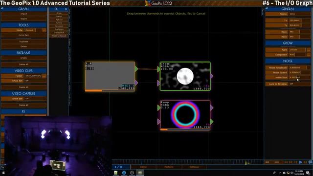Open the Windows notification center icon
This screenshot has height=176, width=313.
point(308,173)
